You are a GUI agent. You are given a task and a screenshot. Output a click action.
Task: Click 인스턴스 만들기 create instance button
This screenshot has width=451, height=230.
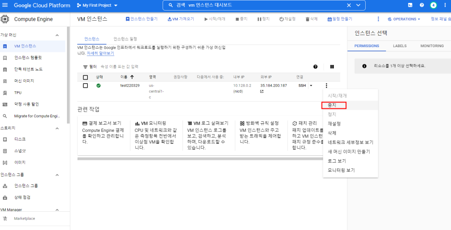pyautogui.click(x=142, y=19)
